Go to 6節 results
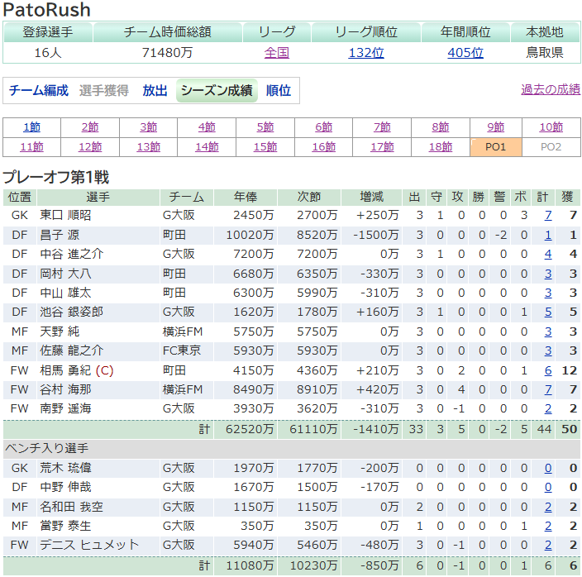Screen dimensions: 582x577 click(x=324, y=127)
